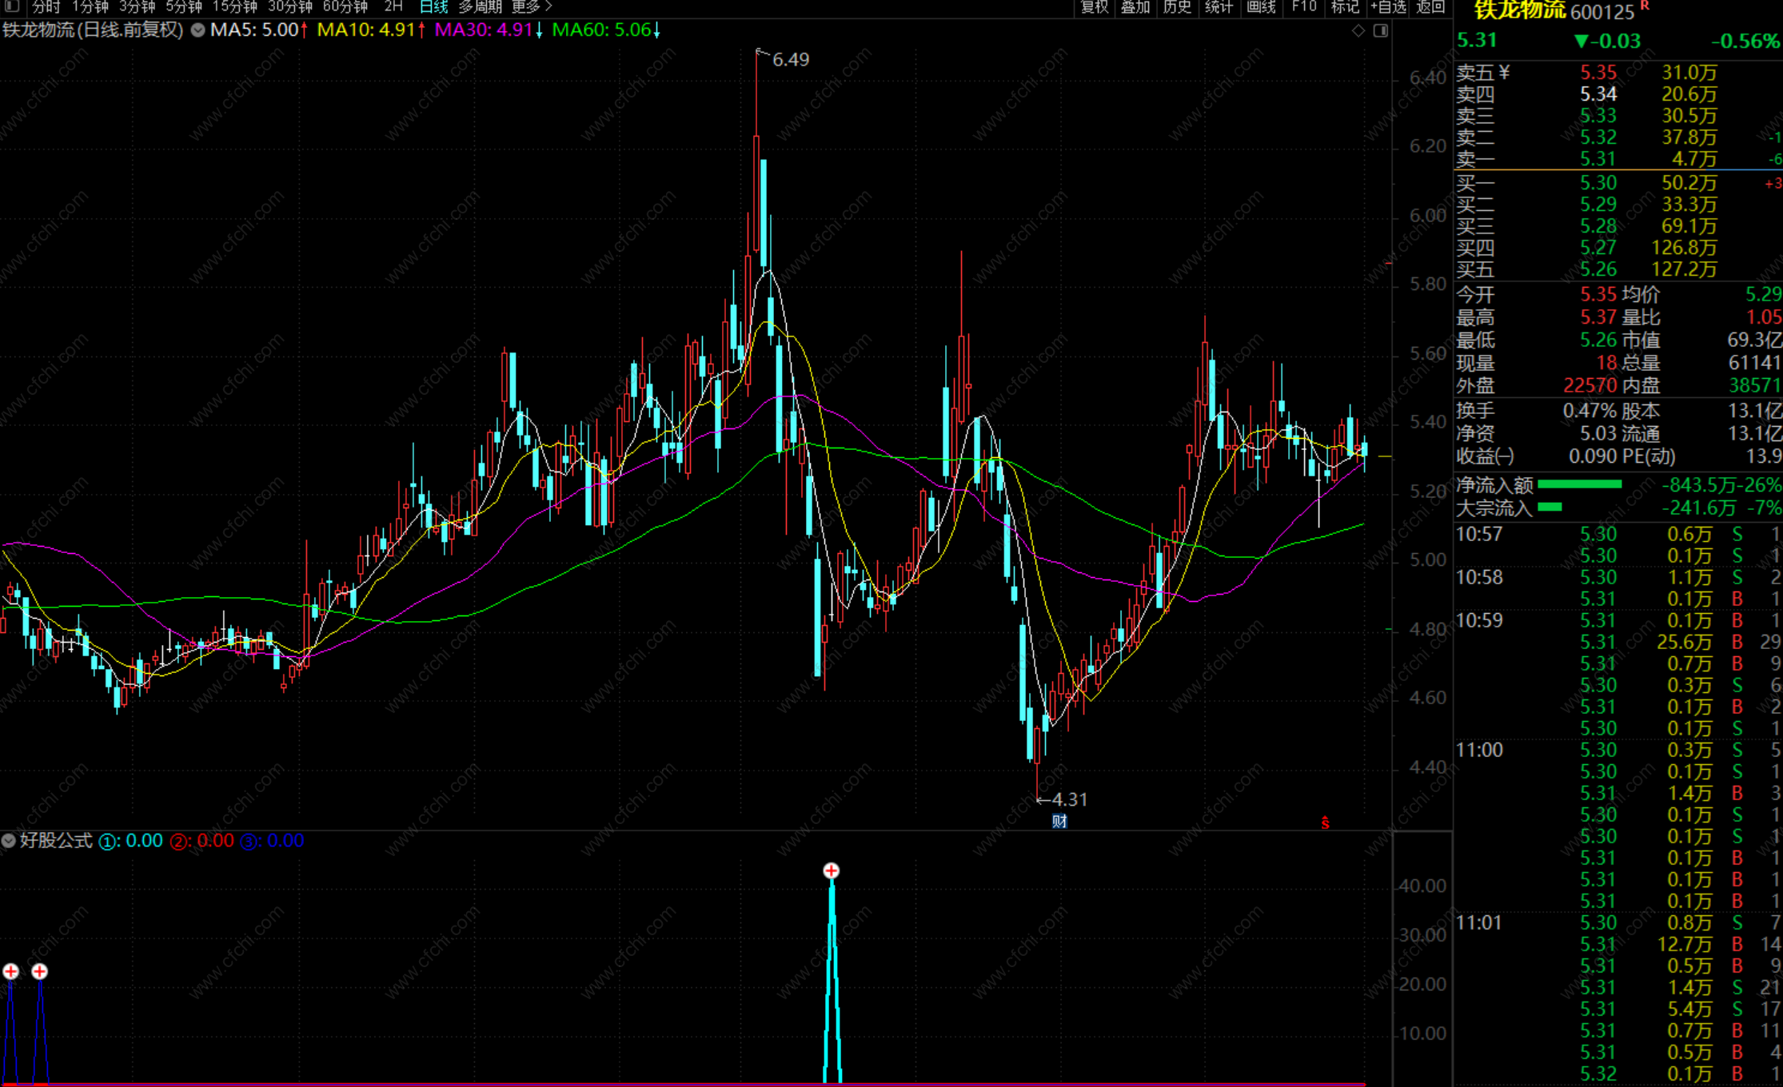Toggle 复权 price adjustment
The image size is (1783, 1087).
[1095, 6]
